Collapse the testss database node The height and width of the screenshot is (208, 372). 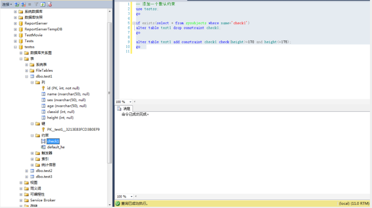click(x=15, y=47)
